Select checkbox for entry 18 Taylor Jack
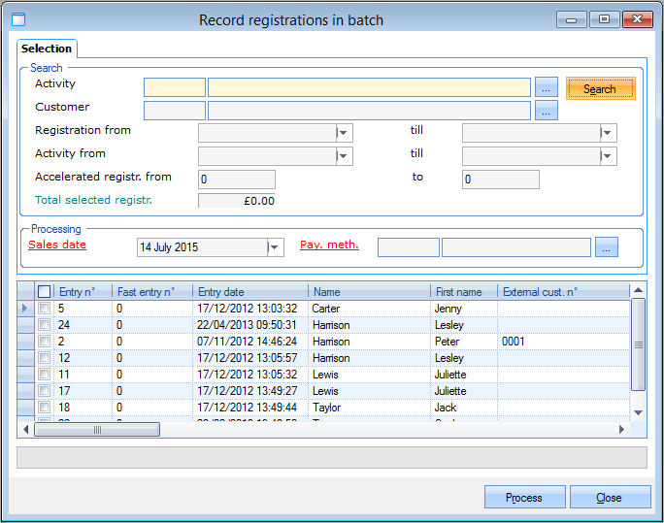 tap(44, 408)
